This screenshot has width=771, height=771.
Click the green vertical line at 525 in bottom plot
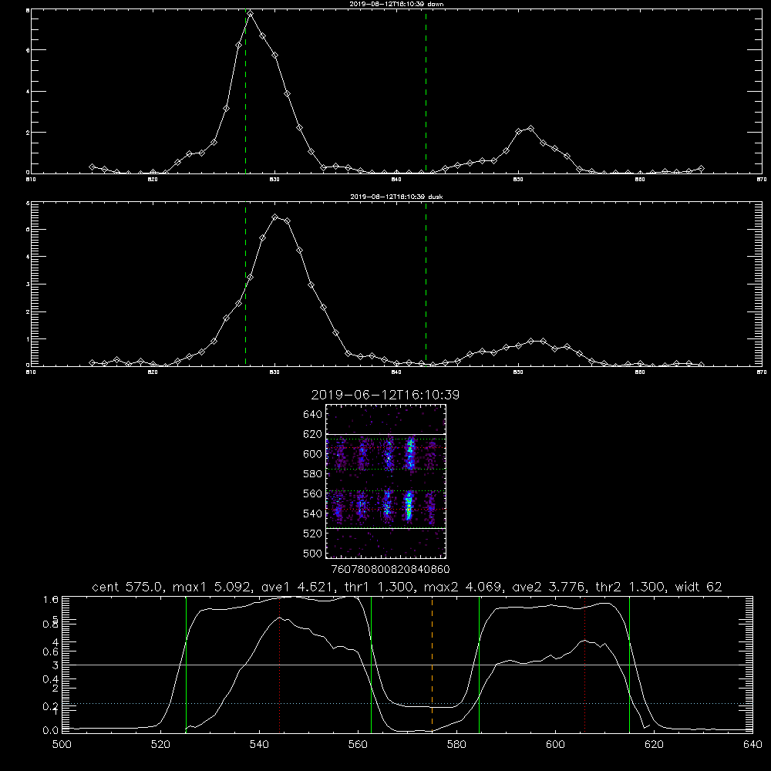coord(186,665)
